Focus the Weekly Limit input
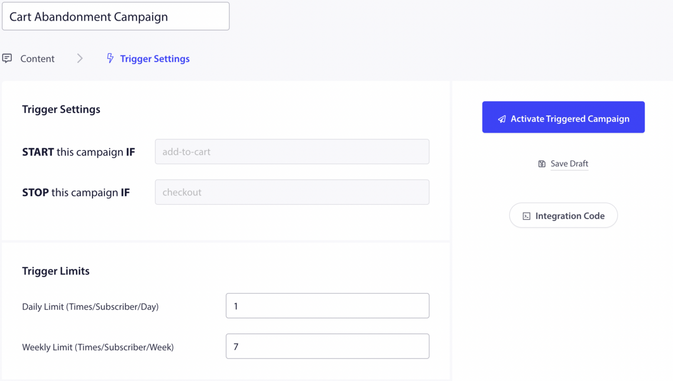Screen dimensions: 673x381 (327, 346)
